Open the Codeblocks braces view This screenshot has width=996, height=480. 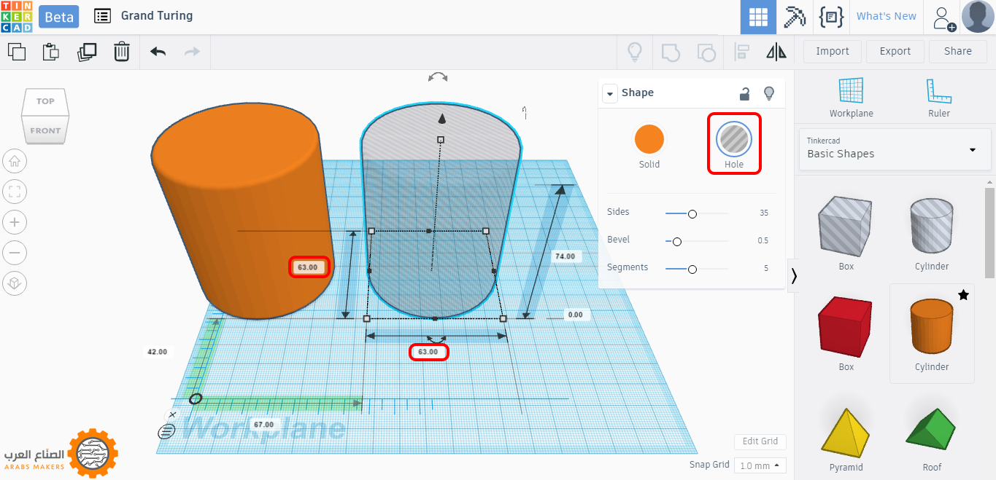pos(831,17)
